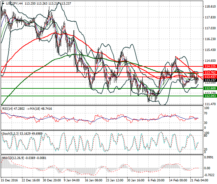Click the 30 Dec 20:00 time label
217x184 pixels.
click(52, 180)
